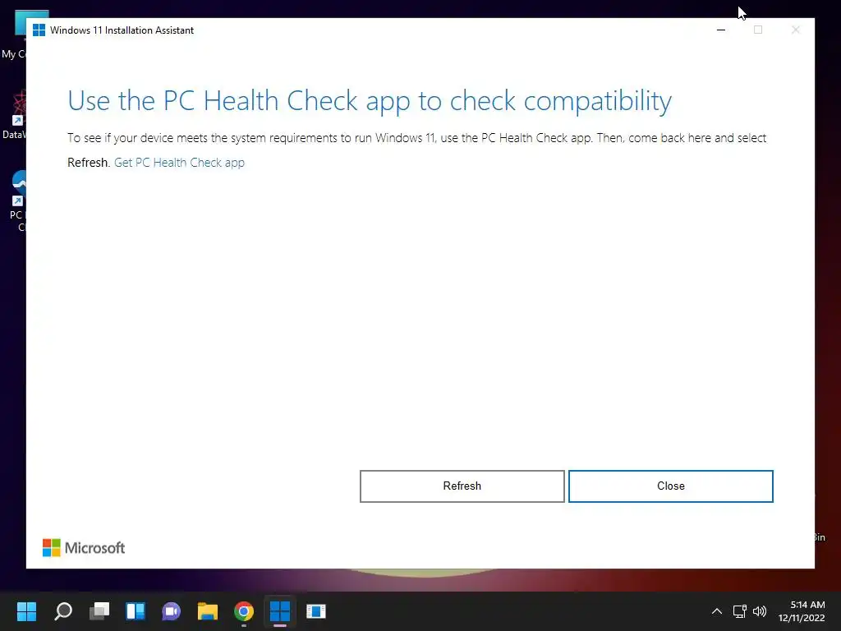Close the Installation Assistant window with X

pyautogui.click(x=795, y=30)
